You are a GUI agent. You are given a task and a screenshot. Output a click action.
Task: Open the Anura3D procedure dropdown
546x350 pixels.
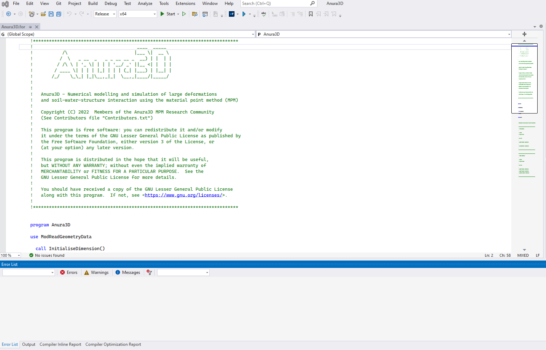(x=384, y=34)
